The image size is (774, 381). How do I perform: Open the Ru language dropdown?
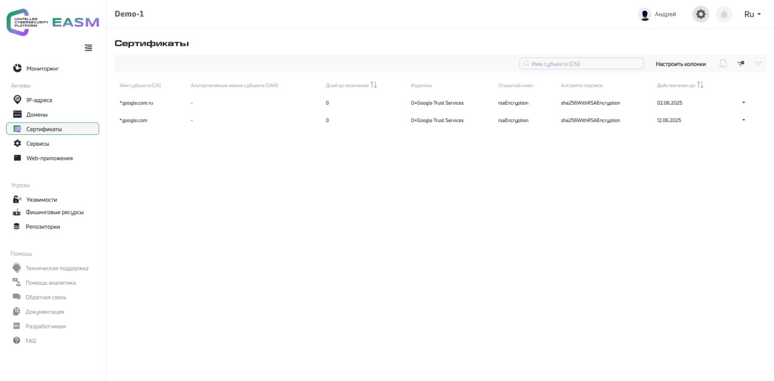pos(752,15)
